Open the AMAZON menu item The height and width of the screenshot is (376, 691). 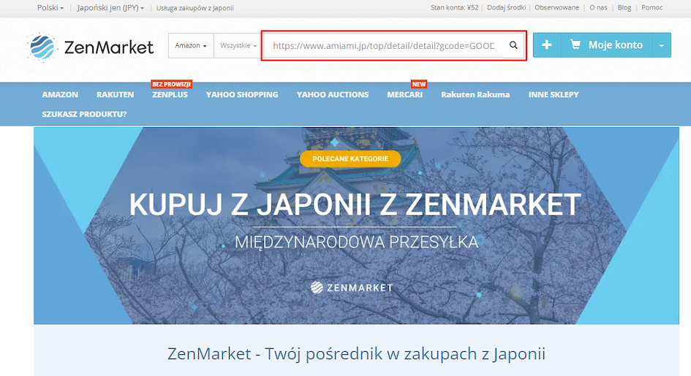coord(60,95)
